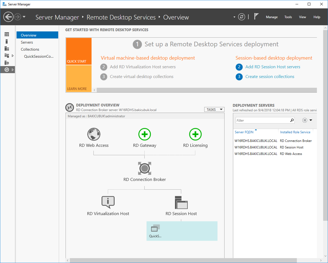Click Create virtual desktop collections
This screenshot has height=263, width=328.
[x=142, y=77]
